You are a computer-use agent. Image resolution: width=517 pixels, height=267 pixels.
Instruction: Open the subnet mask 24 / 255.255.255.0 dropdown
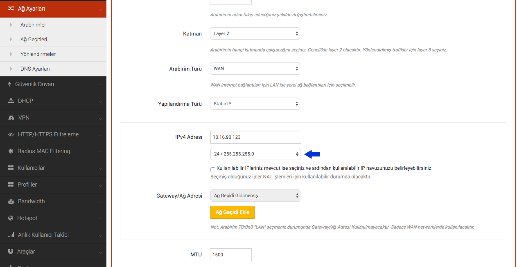(x=255, y=154)
